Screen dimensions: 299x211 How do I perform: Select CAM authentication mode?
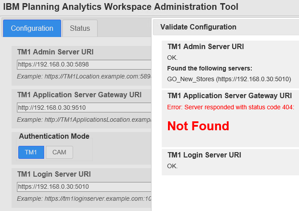(x=59, y=152)
